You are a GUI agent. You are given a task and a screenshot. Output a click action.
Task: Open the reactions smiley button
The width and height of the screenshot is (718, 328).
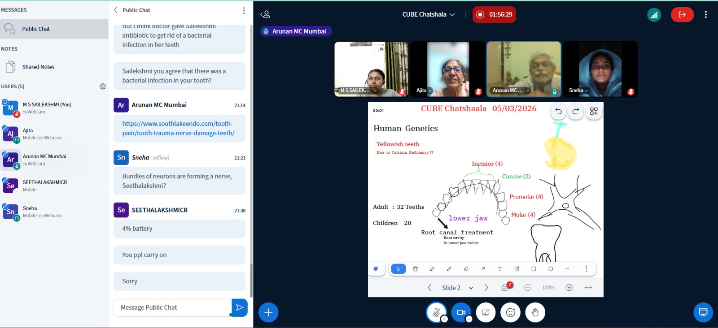pyautogui.click(x=510, y=312)
